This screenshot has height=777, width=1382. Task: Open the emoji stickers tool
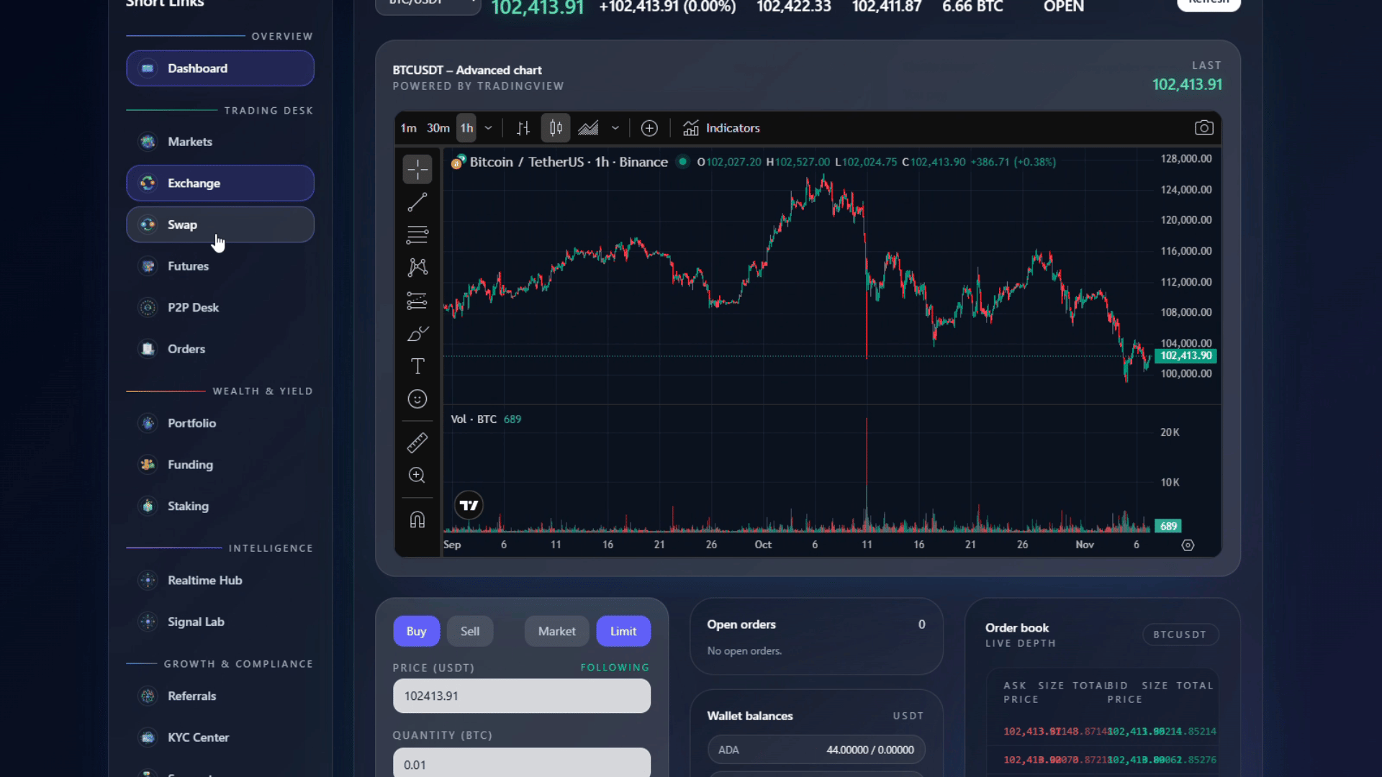[417, 399]
